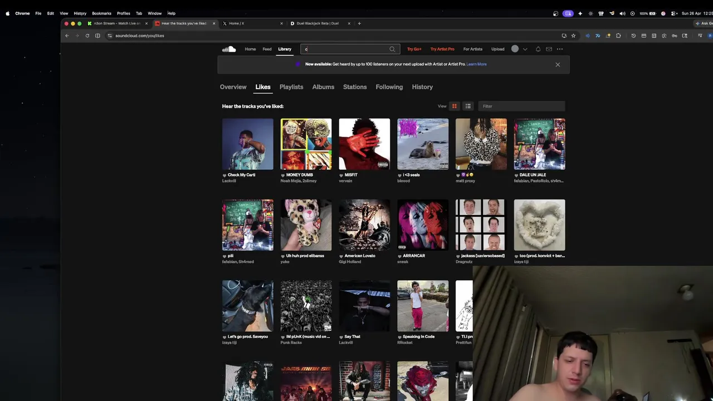Open the Check My Carti artwork
The height and width of the screenshot is (401, 713).
[x=248, y=144]
